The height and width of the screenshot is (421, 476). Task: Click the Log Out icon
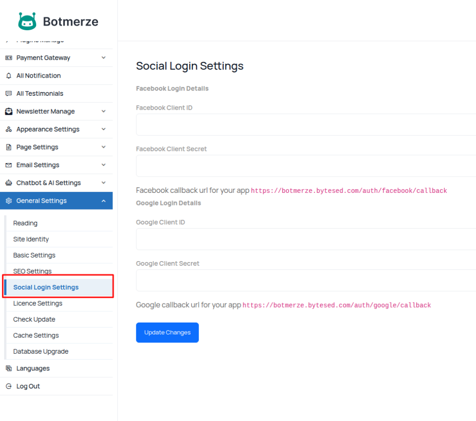(x=8, y=386)
